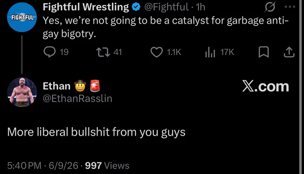Open Fightful Wrestling profile avatar
This screenshot has width=304, height=174.
(x=22, y=17)
